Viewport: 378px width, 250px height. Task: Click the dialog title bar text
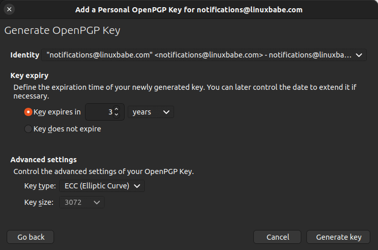click(189, 9)
